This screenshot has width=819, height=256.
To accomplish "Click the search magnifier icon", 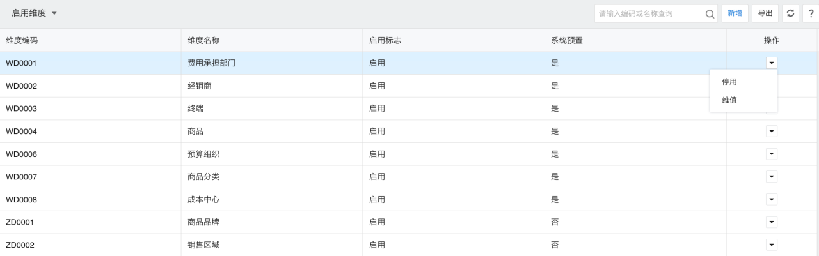I will 710,13.
